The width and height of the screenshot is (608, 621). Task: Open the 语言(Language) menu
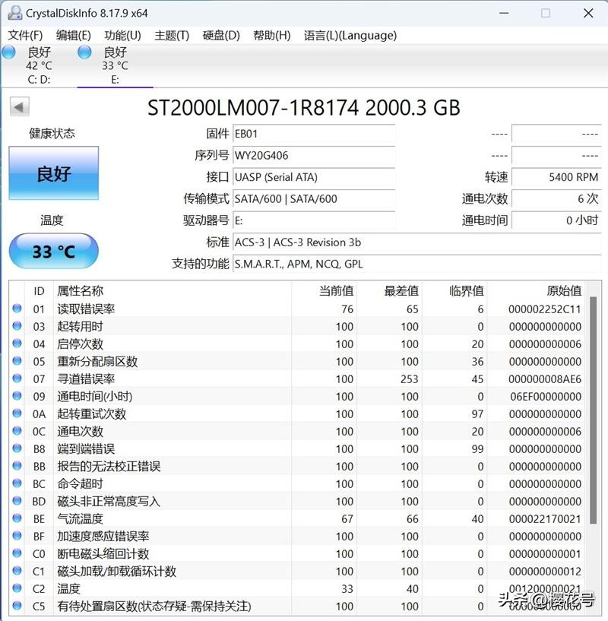(x=350, y=35)
